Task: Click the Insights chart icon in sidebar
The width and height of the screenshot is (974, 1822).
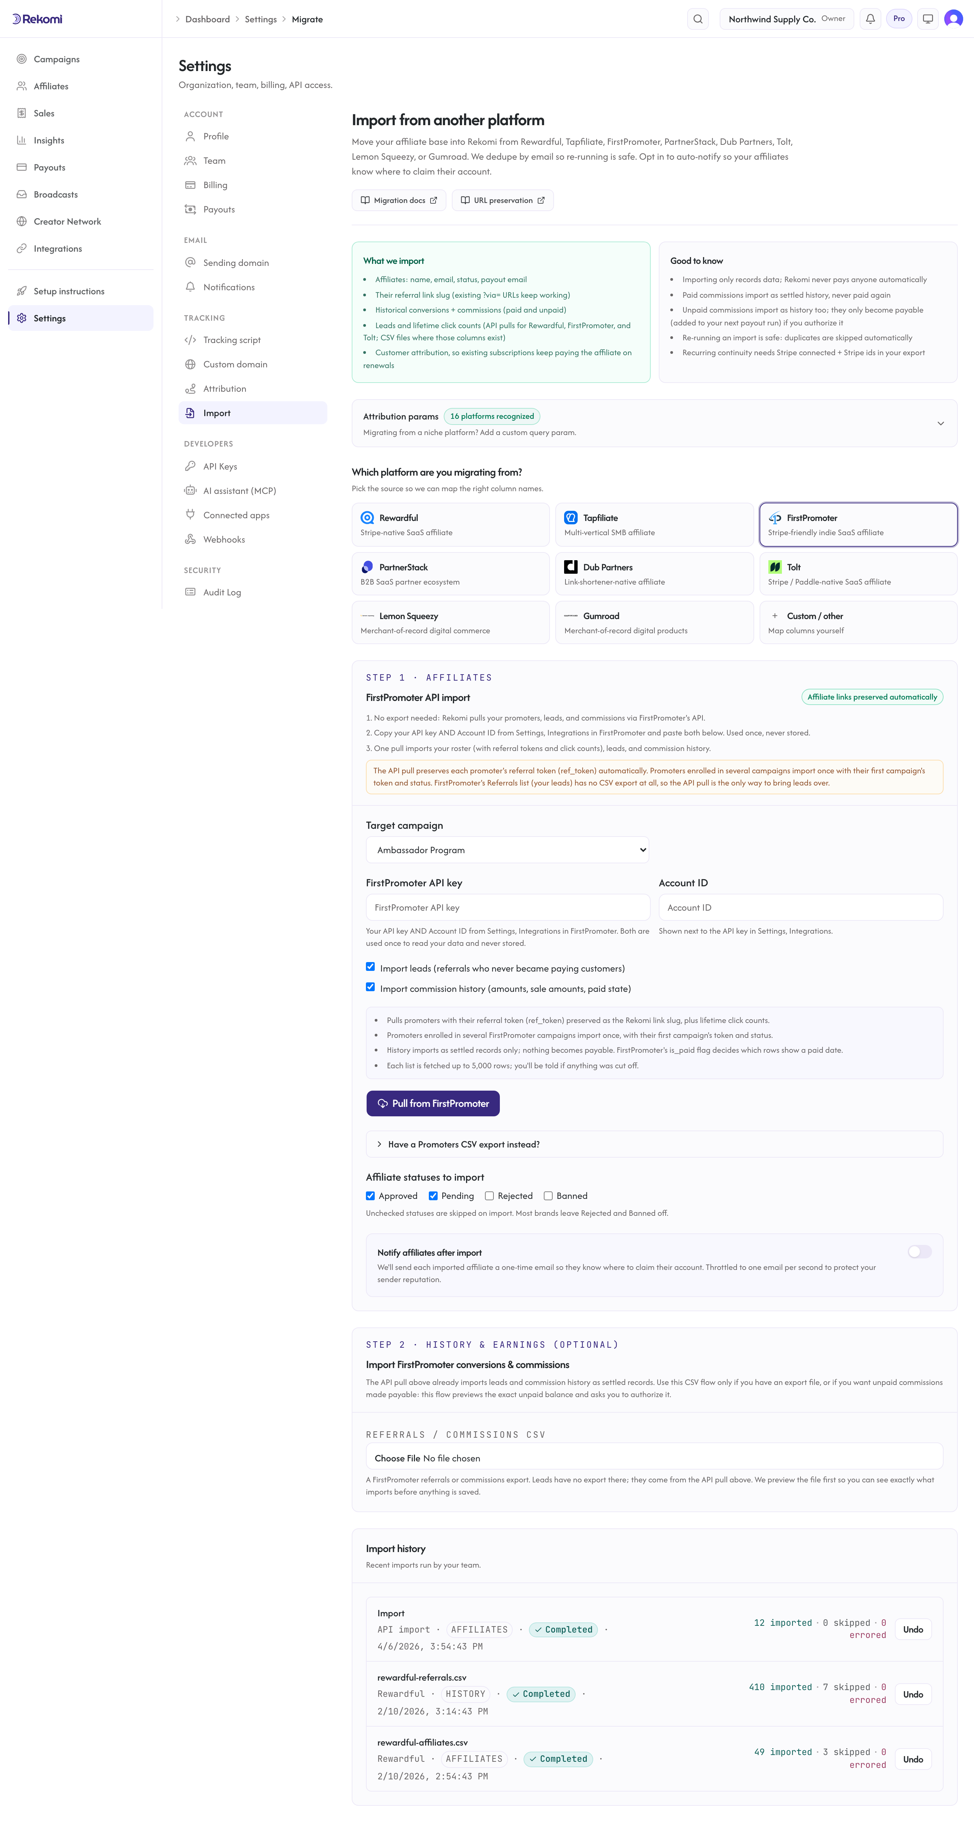Action: (22, 140)
